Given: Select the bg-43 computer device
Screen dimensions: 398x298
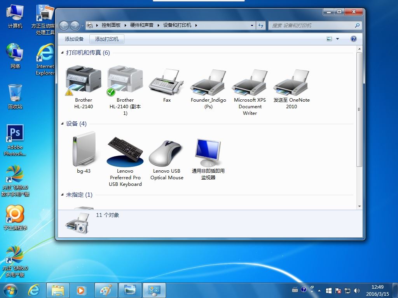Looking at the screenshot, I should pyautogui.click(x=84, y=152).
